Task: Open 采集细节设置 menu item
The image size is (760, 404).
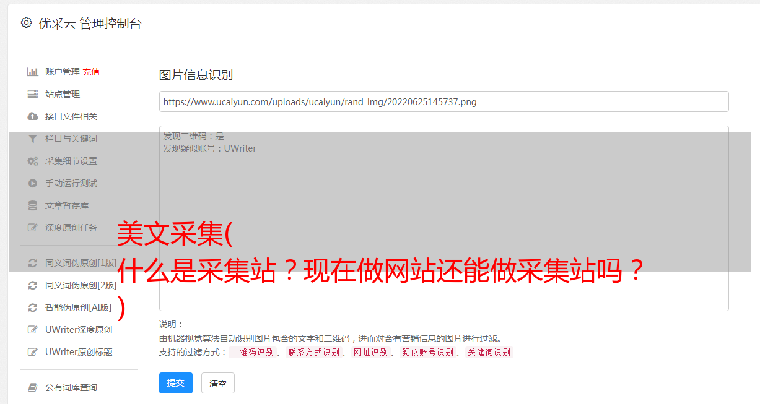Action: (71, 161)
